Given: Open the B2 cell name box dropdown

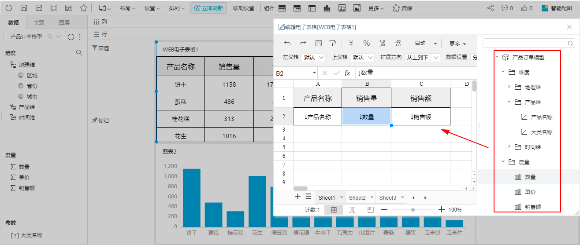Looking at the screenshot, I should pyautogui.click(x=314, y=73).
